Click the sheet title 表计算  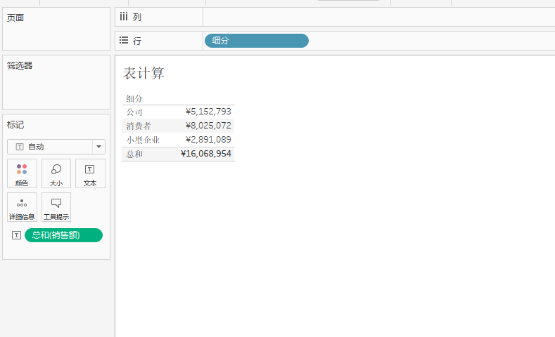pos(143,73)
